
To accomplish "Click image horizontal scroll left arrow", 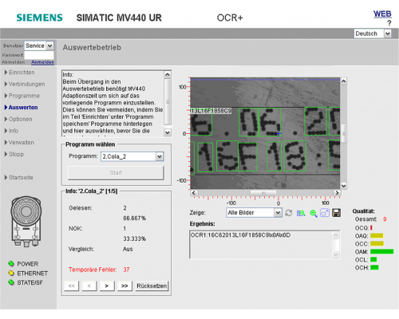I will coord(193,193).
